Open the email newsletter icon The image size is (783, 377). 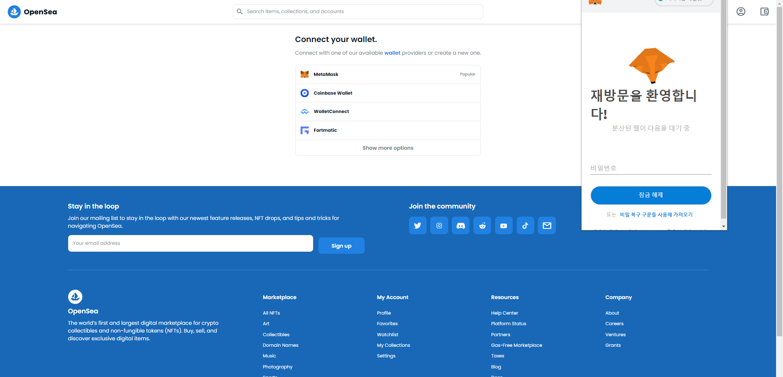coord(547,226)
